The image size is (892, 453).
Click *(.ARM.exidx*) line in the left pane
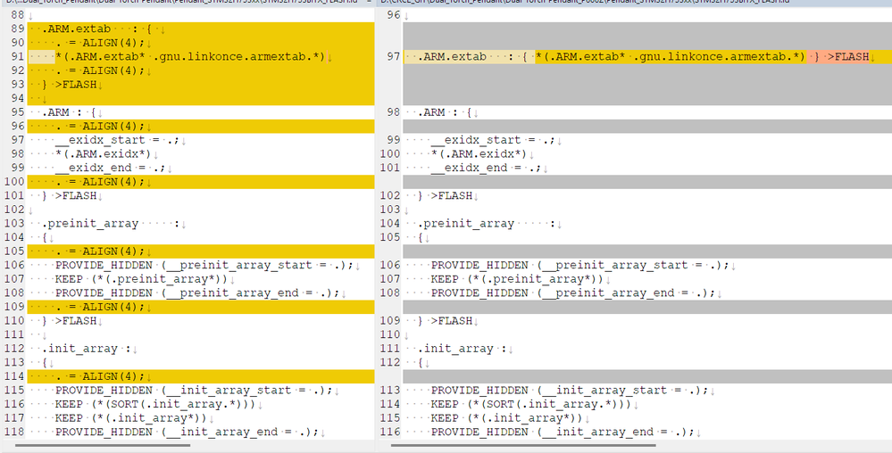103,154
